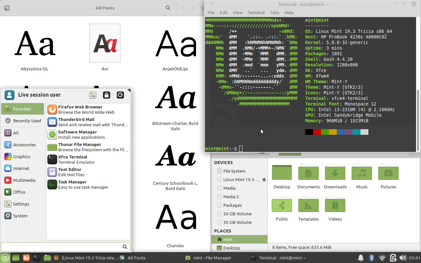
Task: Open the Pictures folder in File Manager
Action: coord(388,177)
